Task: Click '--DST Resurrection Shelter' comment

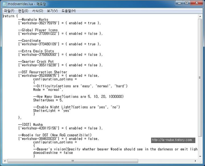Action: 43,72
